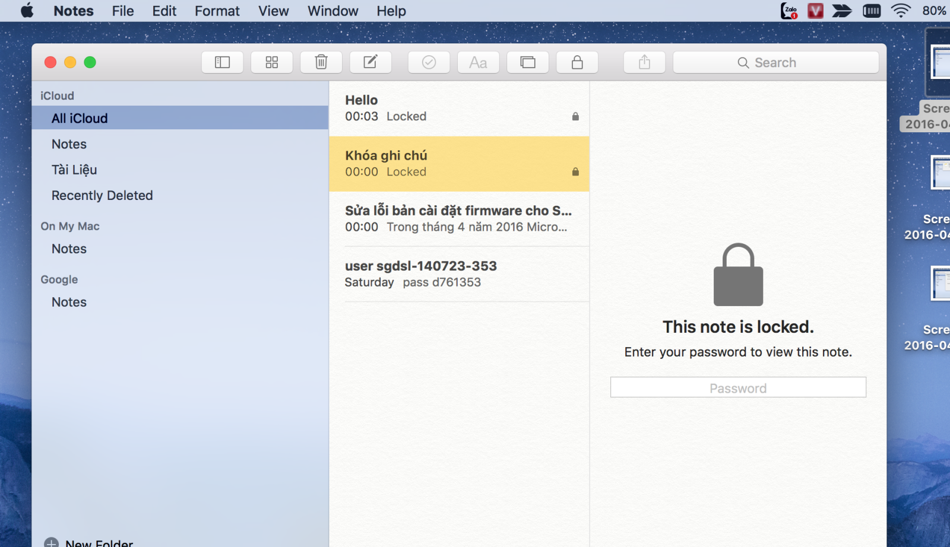Open the Apple menu
The image size is (950, 547).
point(27,11)
